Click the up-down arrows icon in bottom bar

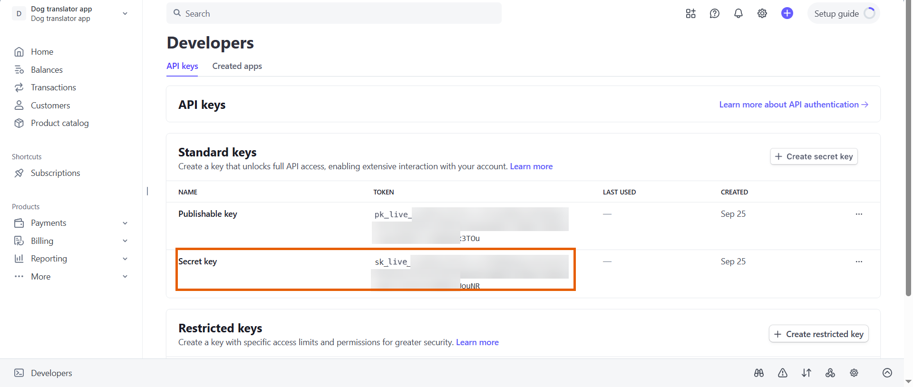[806, 373]
